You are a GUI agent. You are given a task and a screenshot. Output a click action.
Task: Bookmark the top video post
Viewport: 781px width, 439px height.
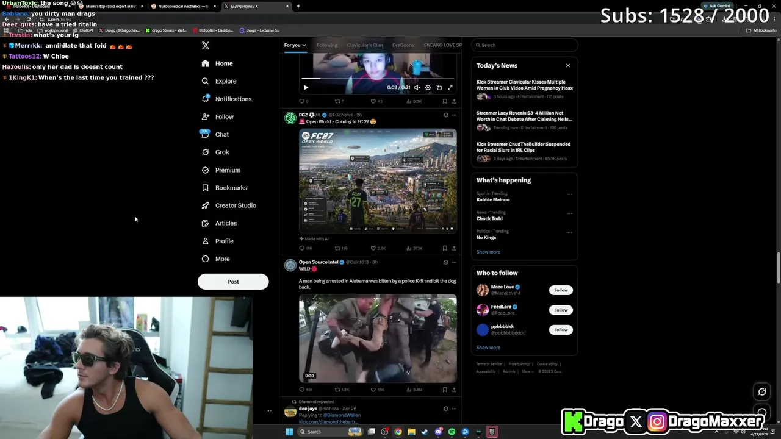[445, 101]
